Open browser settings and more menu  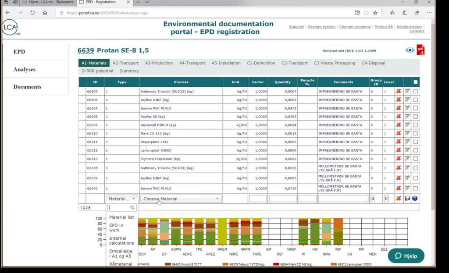429,13
